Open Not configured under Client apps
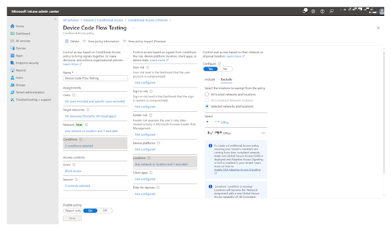Viewport: 391px width, 231px height. (x=145, y=179)
